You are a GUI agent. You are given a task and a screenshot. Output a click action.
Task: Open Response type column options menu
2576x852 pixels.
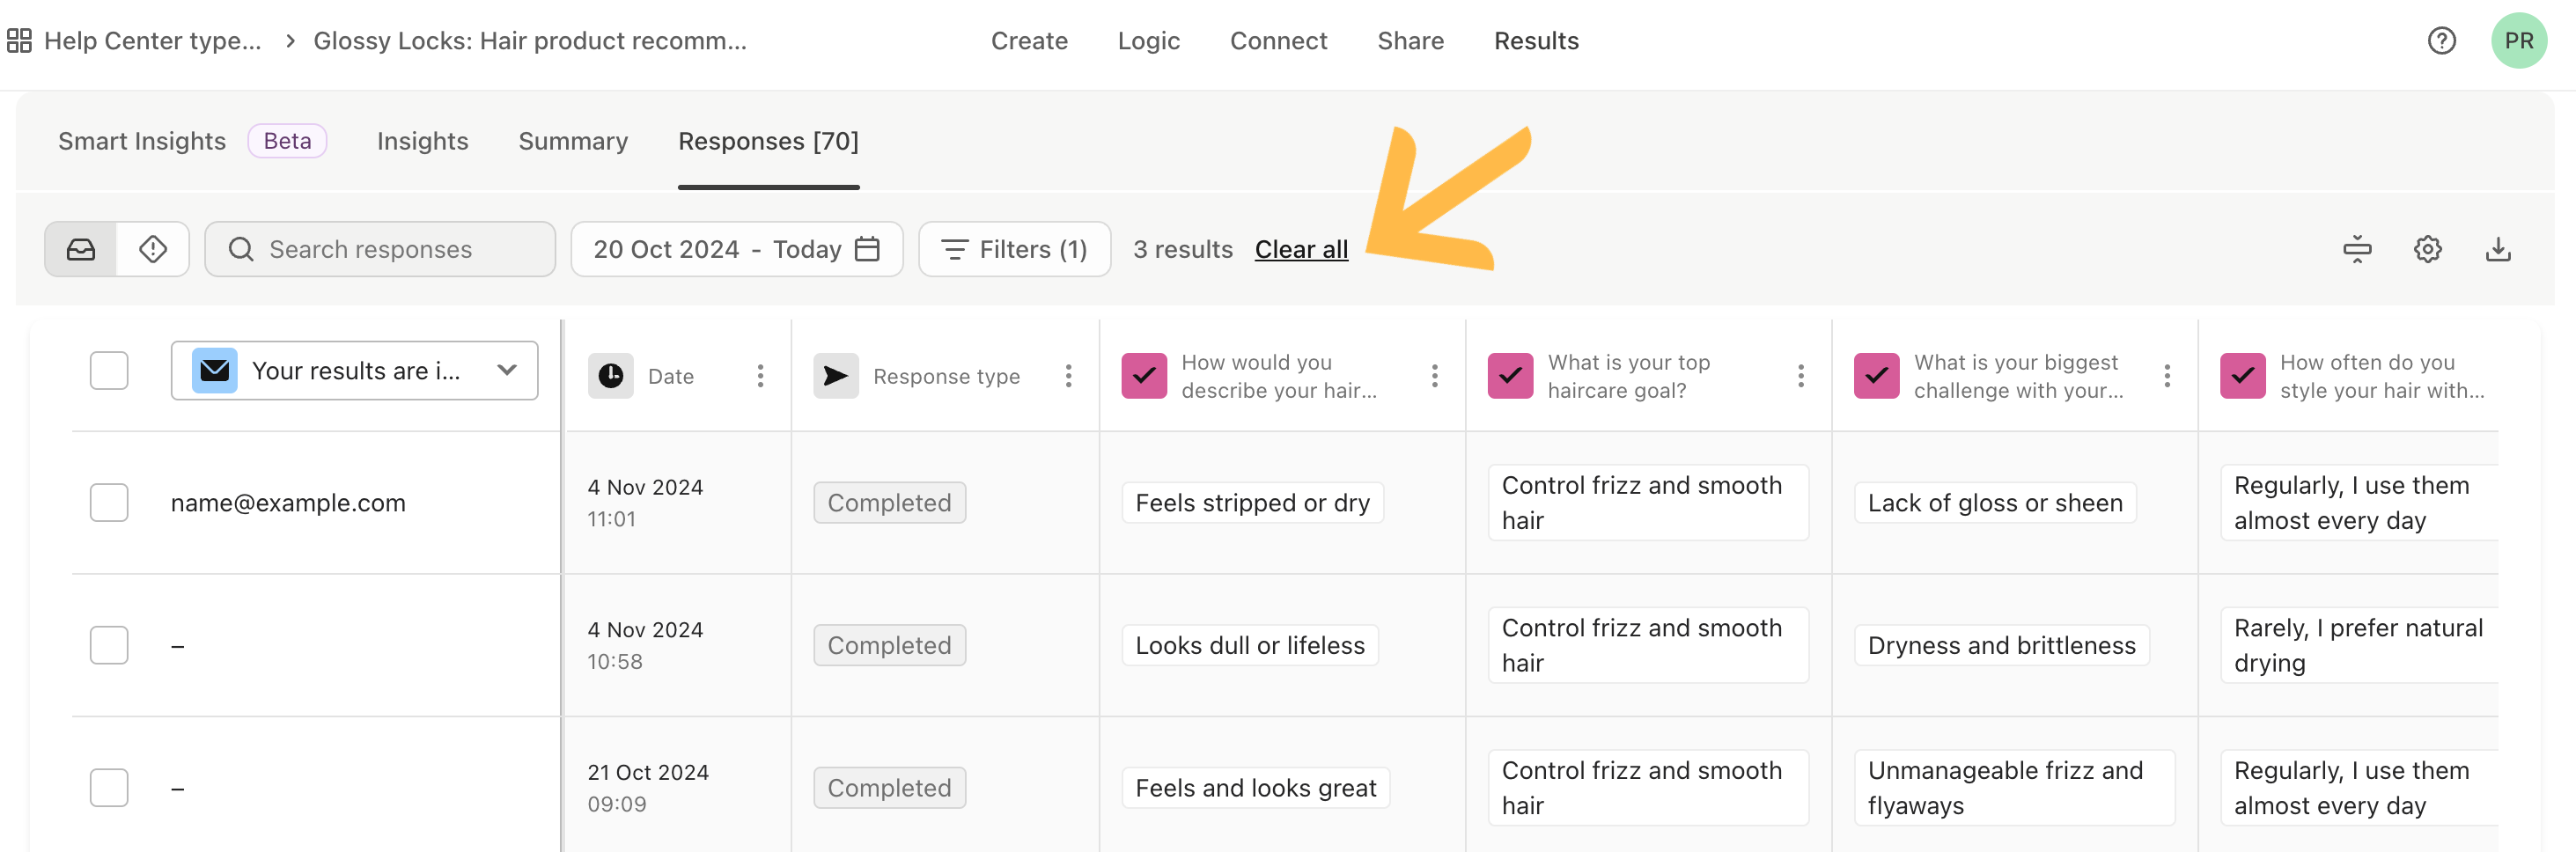pos(1068,376)
